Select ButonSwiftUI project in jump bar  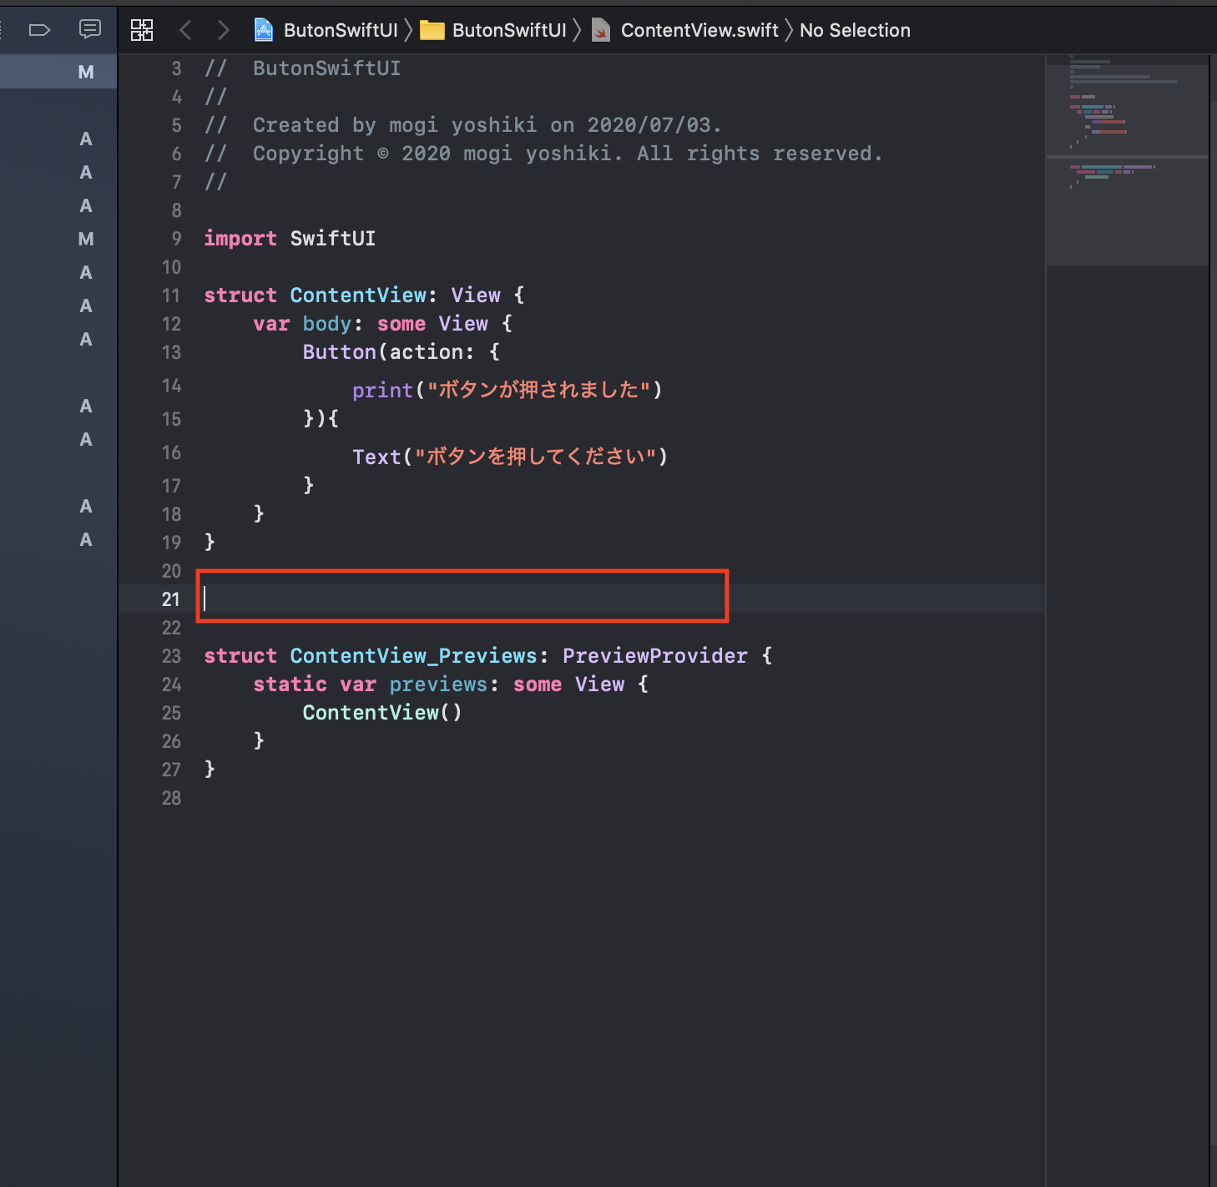pyautogui.click(x=341, y=30)
